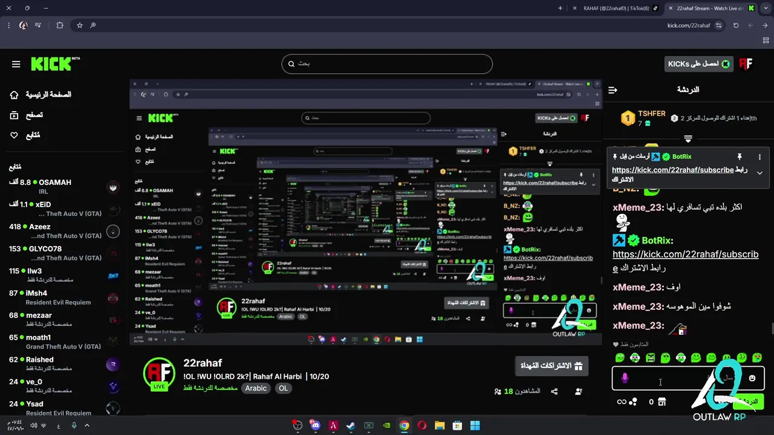Click in the chat message input
774x435 pixels.
688,378
